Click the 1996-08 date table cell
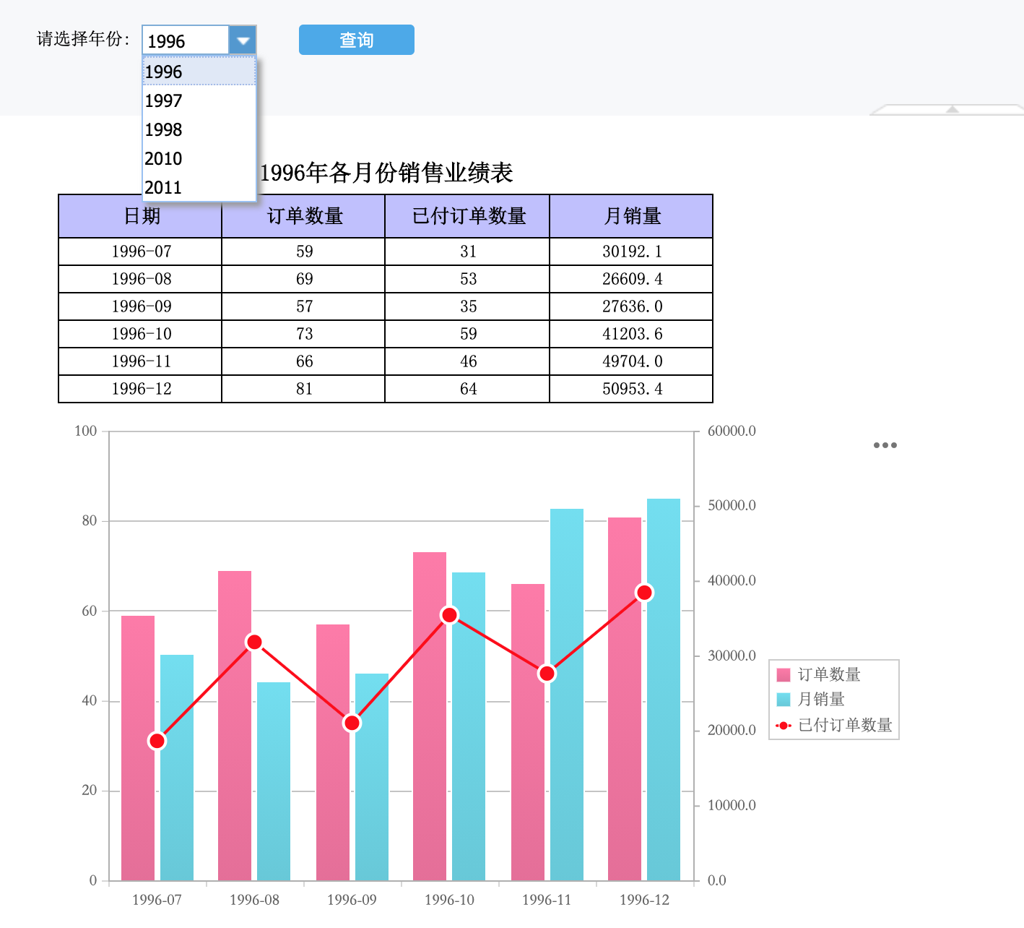Screen dimensions: 1024x928 141,279
